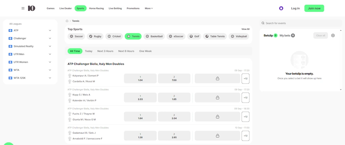Click locked market in Fuchs / Thayne row
Image resolution: width=345 pixels, height=145 pixels.
pyautogui.click(x=217, y=117)
